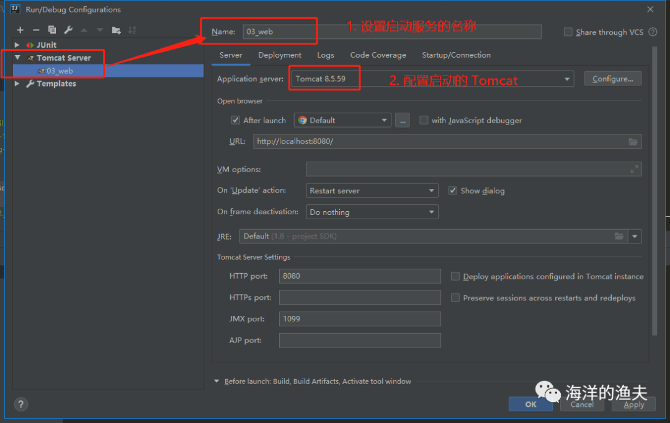Close the Run/Debug Configurations dialog
Viewport: 670px width, 423px height.
(x=650, y=9)
